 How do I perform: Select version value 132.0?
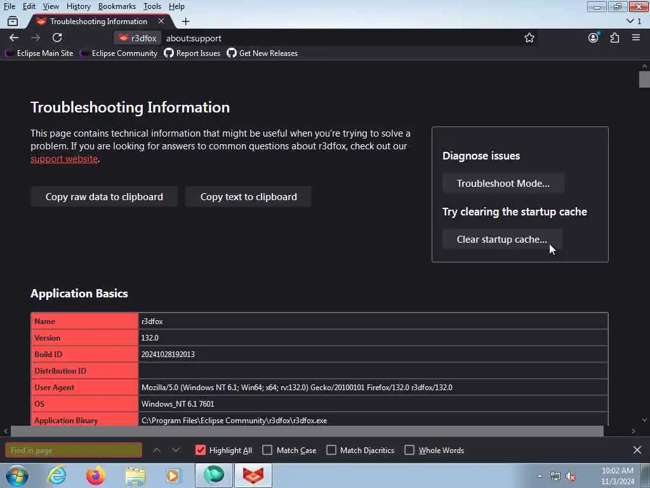(x=150, y=338)
